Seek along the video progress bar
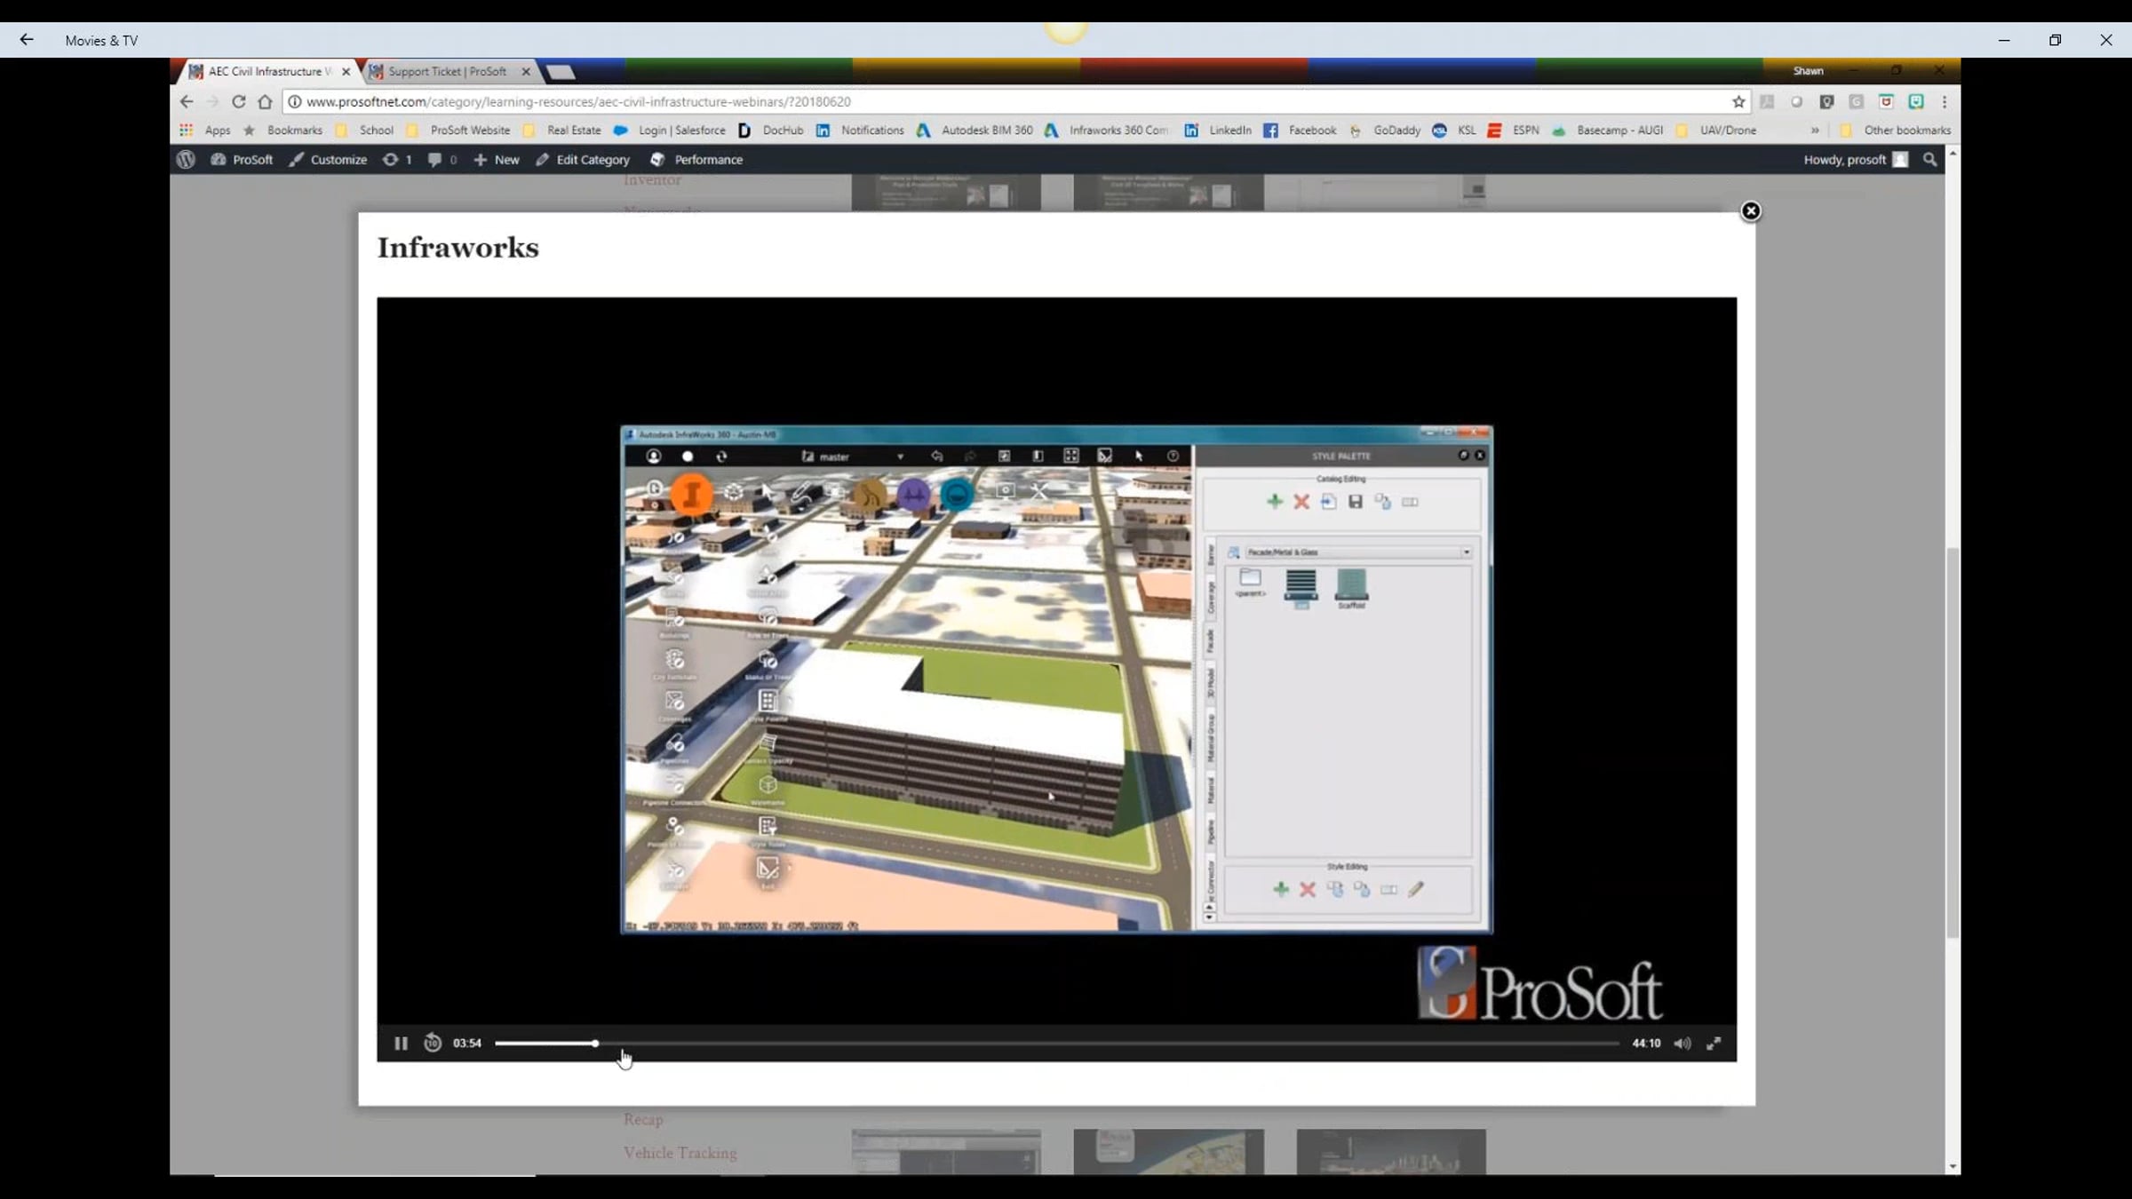Image resolution: width=2132 pixels, height=1199 pixels. point(1057,1043)
